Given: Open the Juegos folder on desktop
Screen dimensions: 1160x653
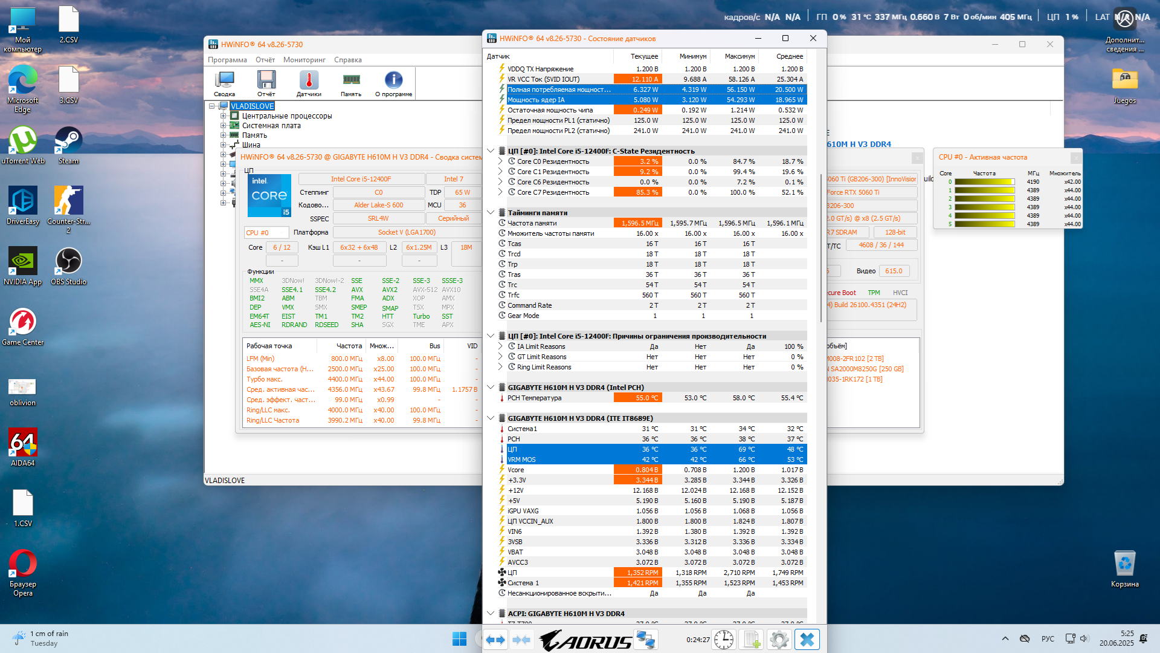Looking at the screenshot, I should click(1124, 85).
